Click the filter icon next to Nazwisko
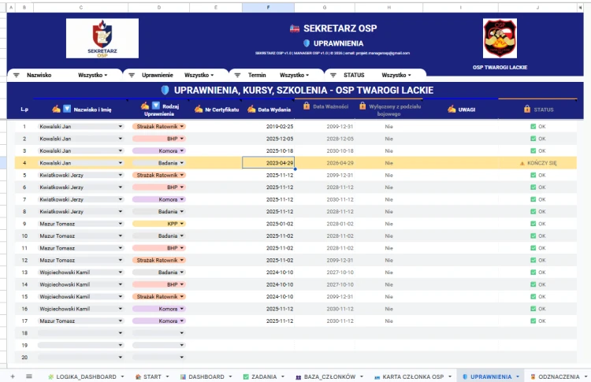 (x=17, y=75)
